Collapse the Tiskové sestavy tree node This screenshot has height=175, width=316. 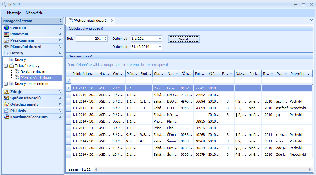[x=6, y=66]
